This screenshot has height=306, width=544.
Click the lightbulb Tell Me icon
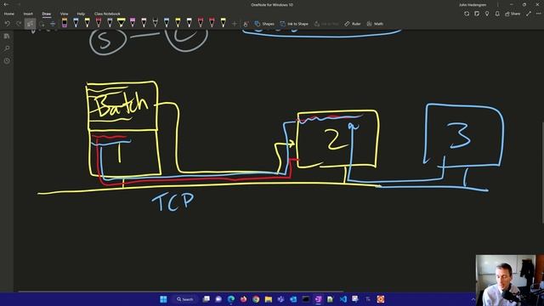pos(487,14)
